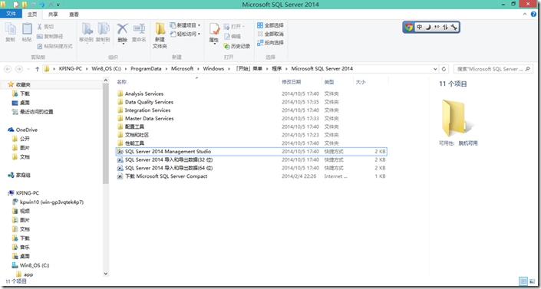This screenshot has width=541, height=289.
Task: Sort by the Name (名称) column header
Action: [122, 82]
